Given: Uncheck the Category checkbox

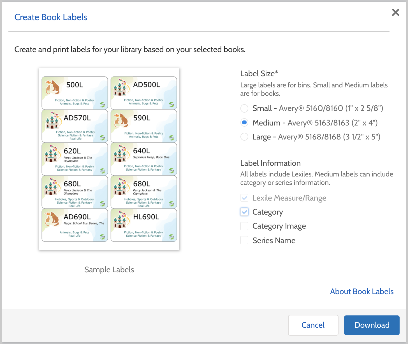Looking at the screenshot, I should pyautogui.click(x=244, y=212).
